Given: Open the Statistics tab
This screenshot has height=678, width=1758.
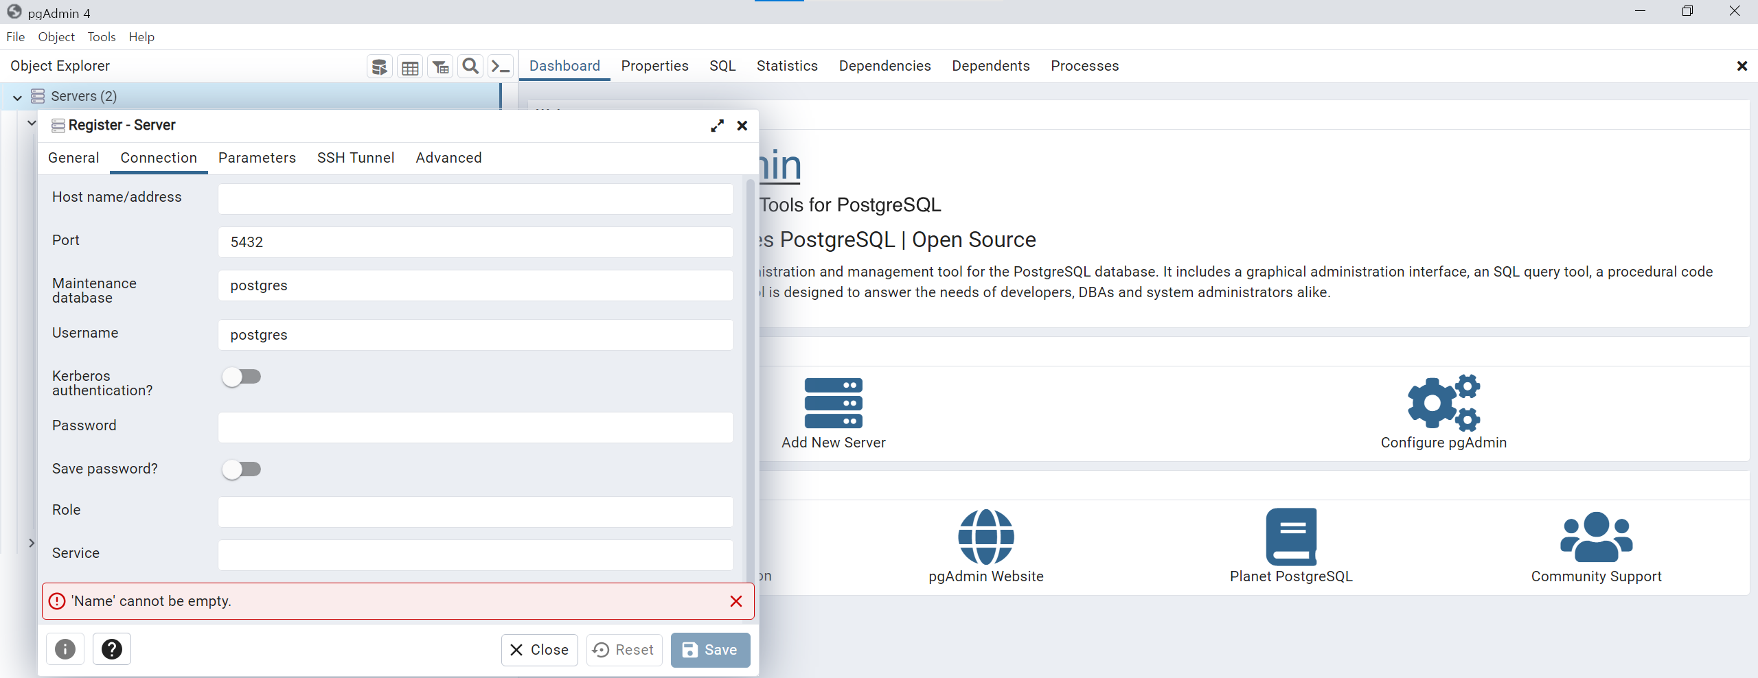Looking at the screenshot, I should point(787,66).
